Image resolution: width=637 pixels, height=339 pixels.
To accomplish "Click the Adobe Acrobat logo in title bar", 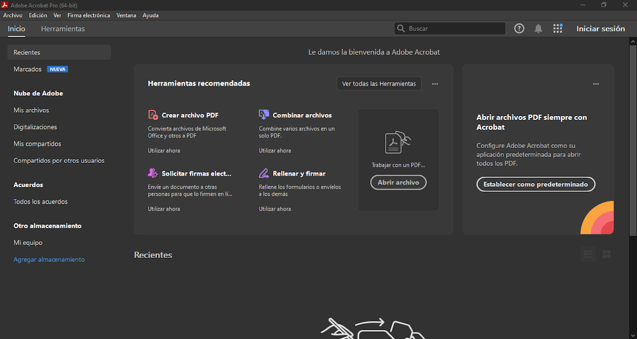I will point(5,5).
